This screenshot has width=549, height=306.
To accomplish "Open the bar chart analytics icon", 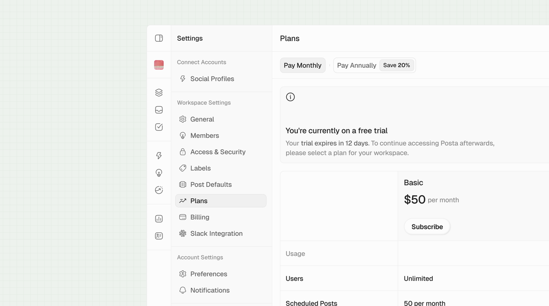I will (159, 219).
